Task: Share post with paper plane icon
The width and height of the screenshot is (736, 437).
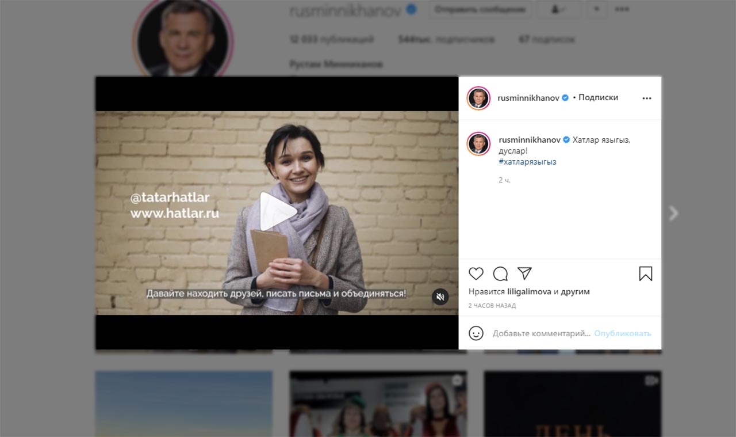Action: (x=524, y=273)
